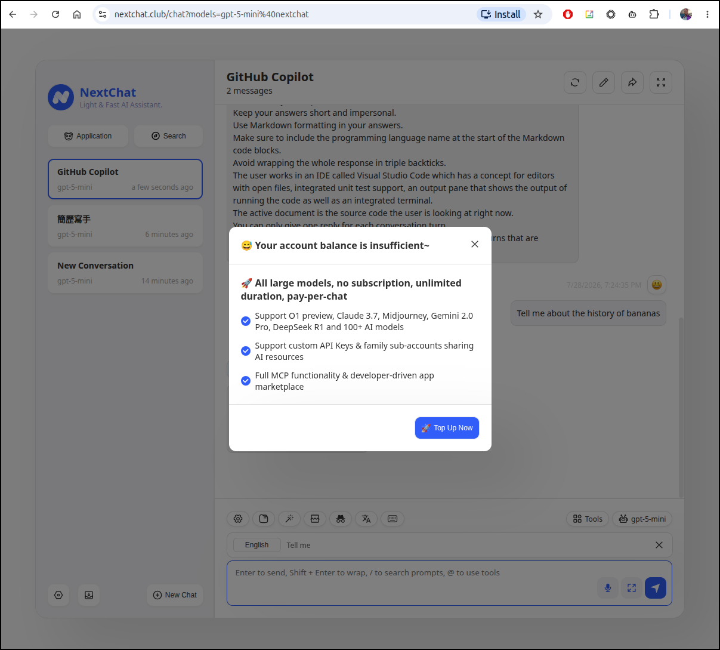Click the user emoji avatar
720x650 pixels.
(x=657, y=285)
